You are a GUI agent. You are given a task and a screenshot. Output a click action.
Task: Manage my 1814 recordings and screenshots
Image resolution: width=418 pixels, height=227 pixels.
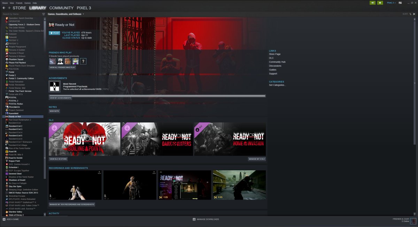72,204
